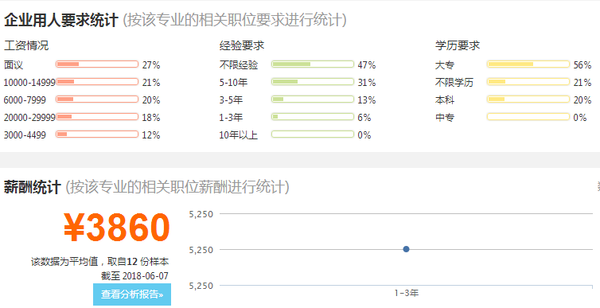Click the 1-3年 experience progress bar
600x308 pixels.
[x=313, y=117]
